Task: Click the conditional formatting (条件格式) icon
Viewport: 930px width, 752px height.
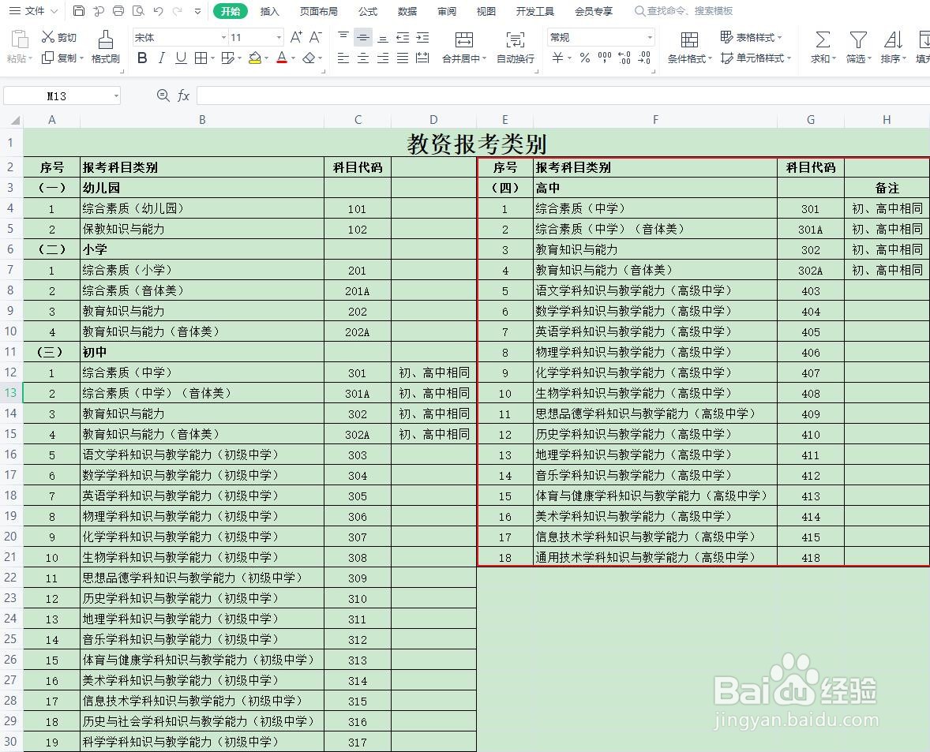Action: [x=688, y=44]
